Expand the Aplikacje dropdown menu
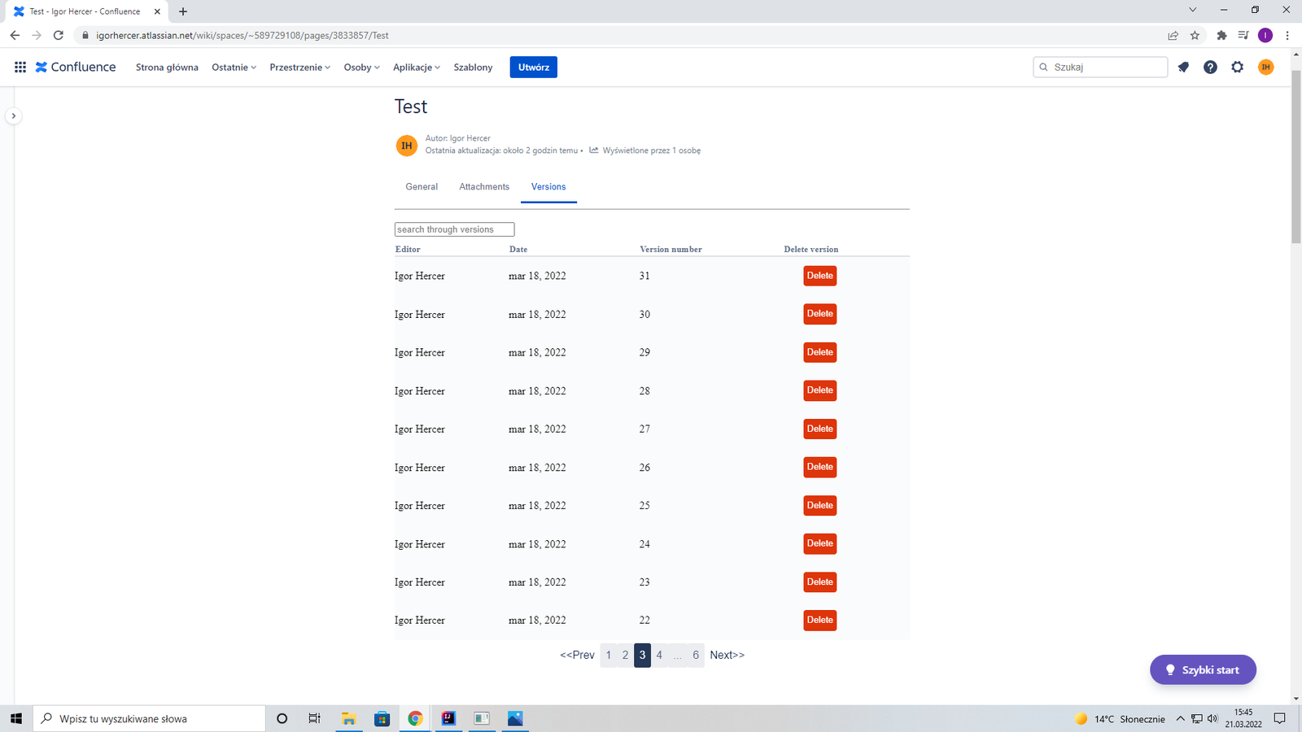Screen dimensions: 1302x732 point(416,68)
